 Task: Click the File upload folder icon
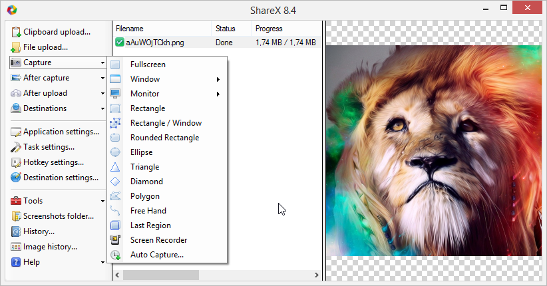point(16,47)
